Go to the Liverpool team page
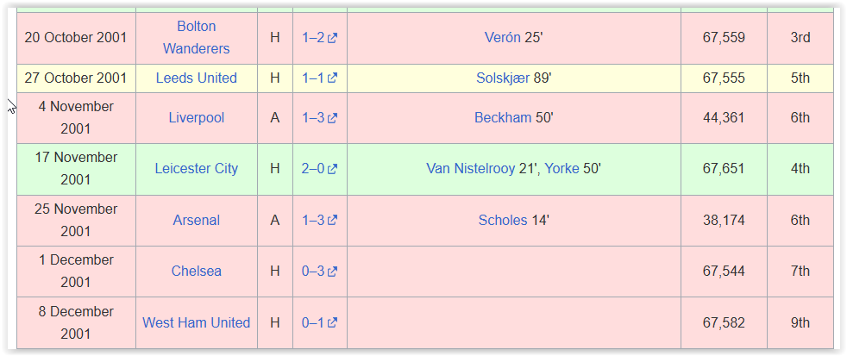The width and height of the screenshot is (847, 356). coord(197,117)
